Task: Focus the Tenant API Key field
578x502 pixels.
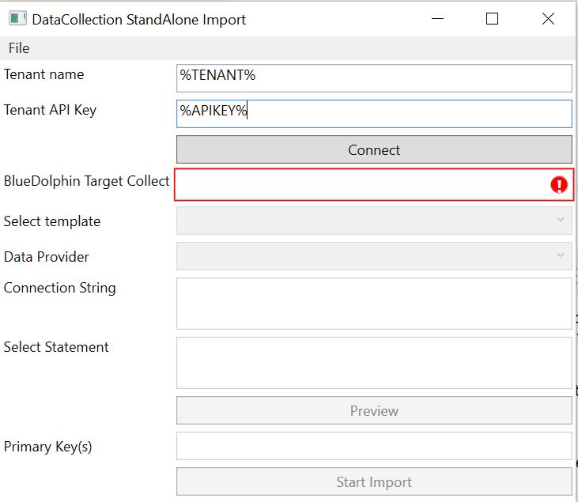Action: pyautogui.click(x=374, y=114)
